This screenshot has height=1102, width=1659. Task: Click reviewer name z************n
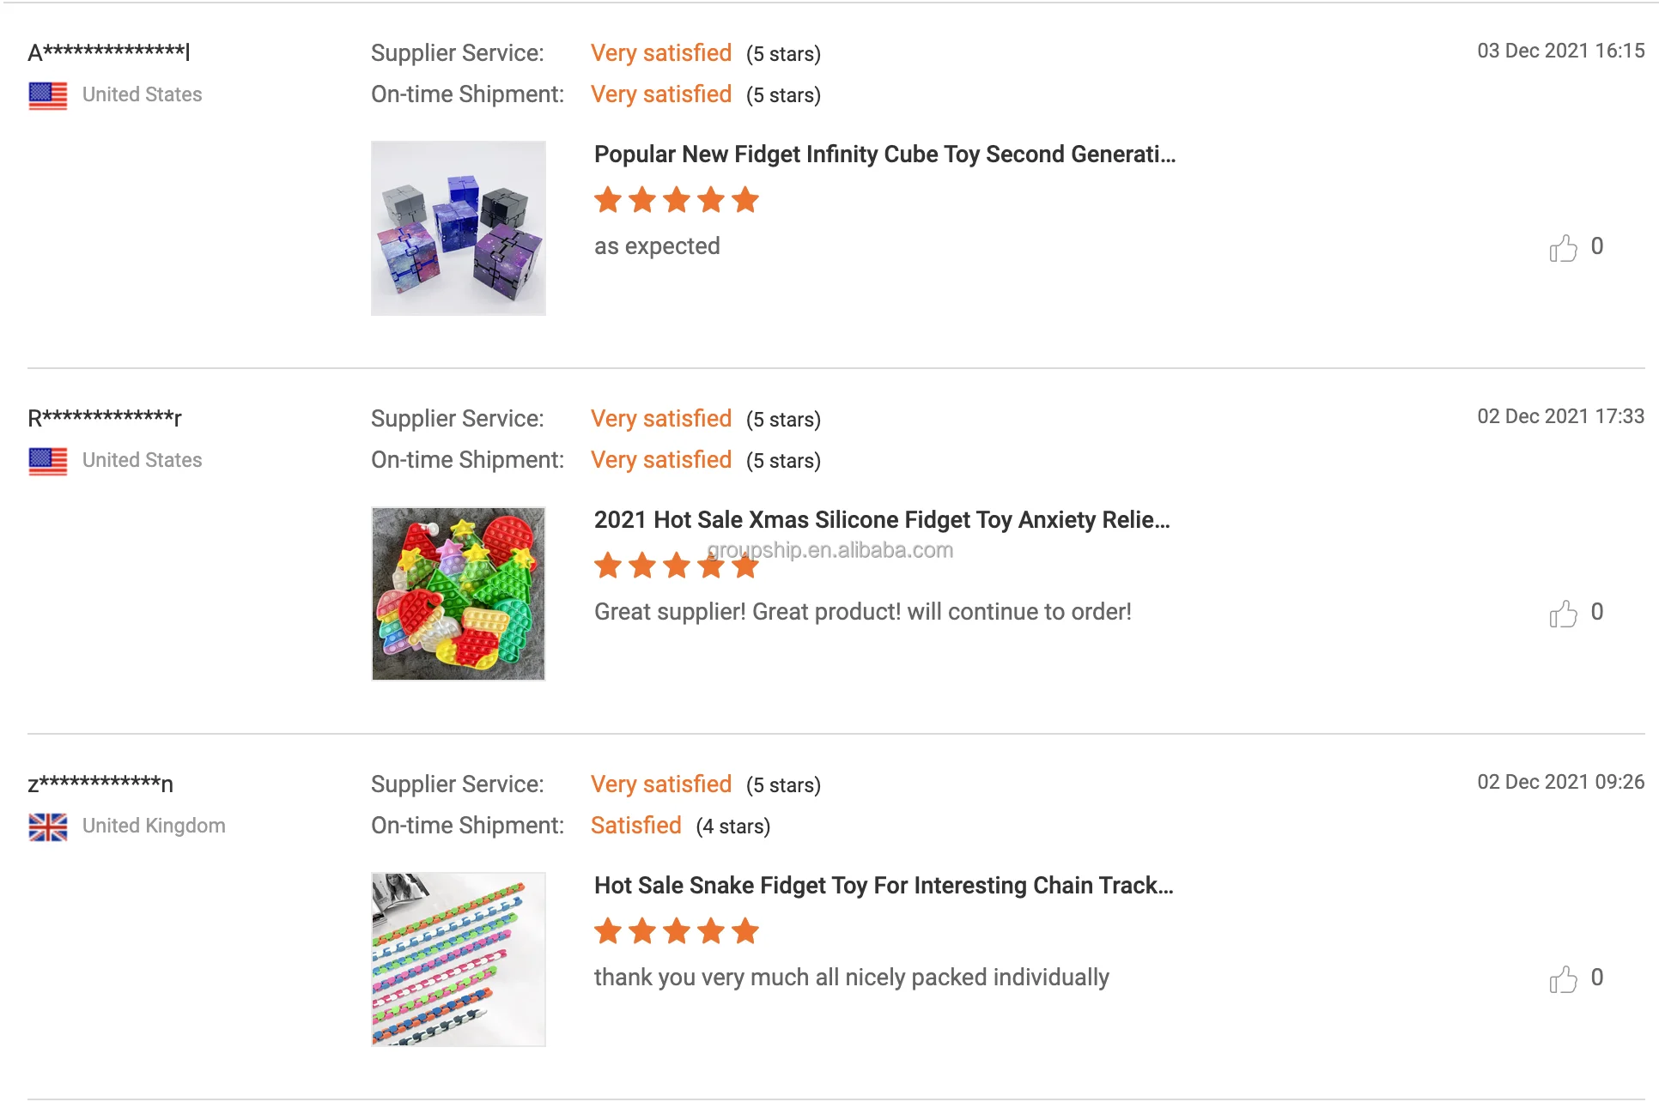(x=100, y=784)
